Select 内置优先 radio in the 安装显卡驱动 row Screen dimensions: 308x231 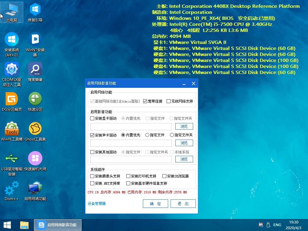tap(123, 119)
